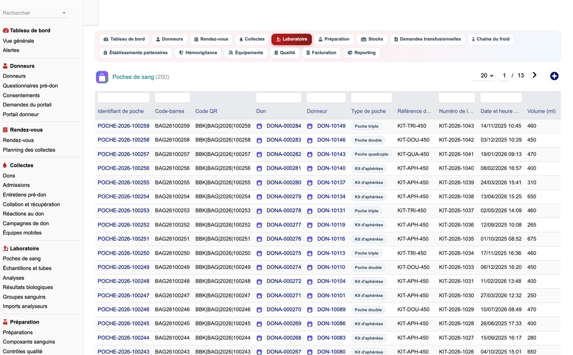The height and width of the screenshot is (355, 573).
Task: Click the icon beside DON-10140
Action: click(x=309, y=169)
